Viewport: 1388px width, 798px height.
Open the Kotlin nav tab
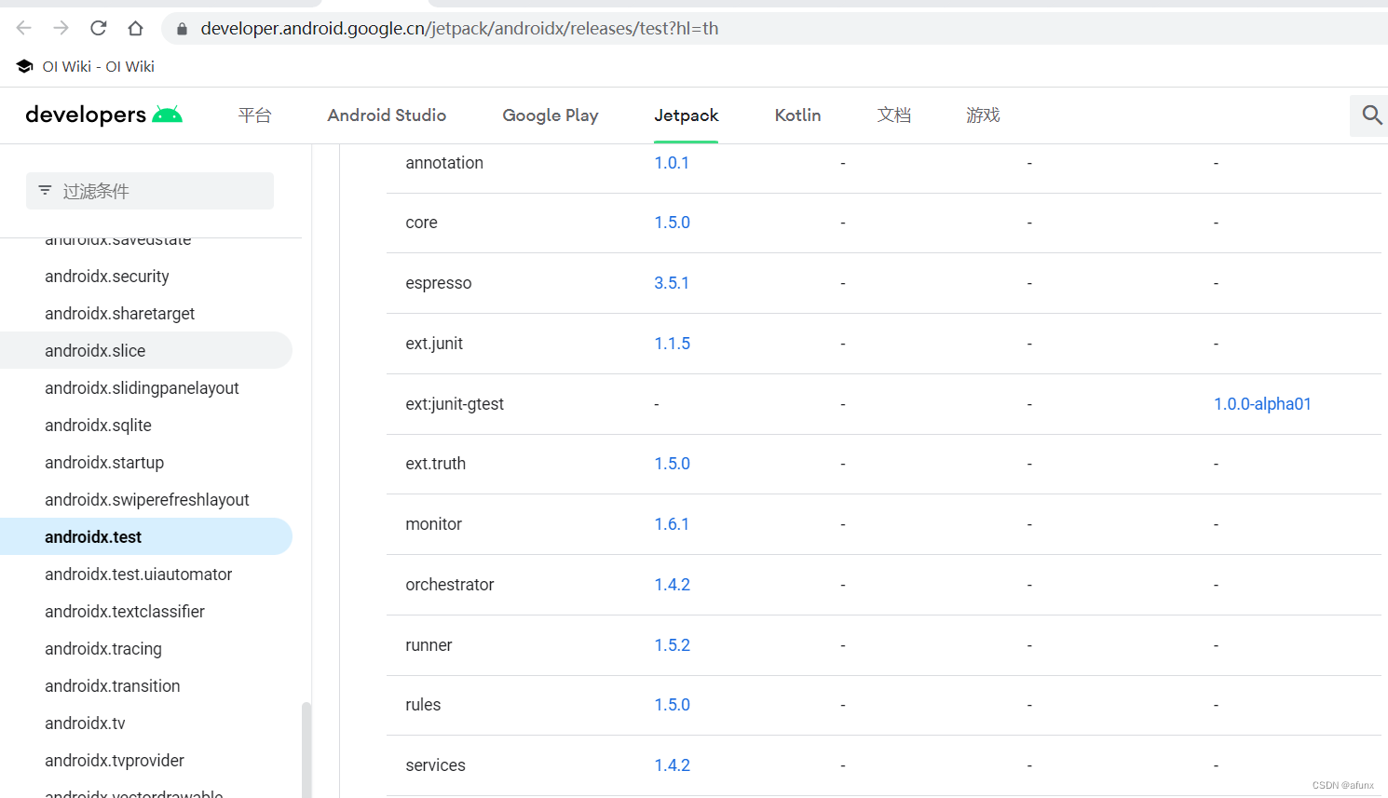(x=798, y=115)
